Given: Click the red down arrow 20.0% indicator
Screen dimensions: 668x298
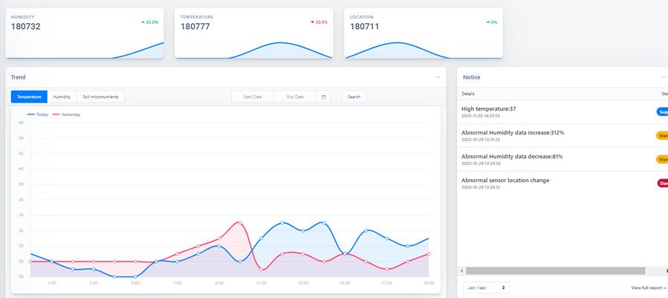Looking at the screenshot, I should [x=319, y=22].
